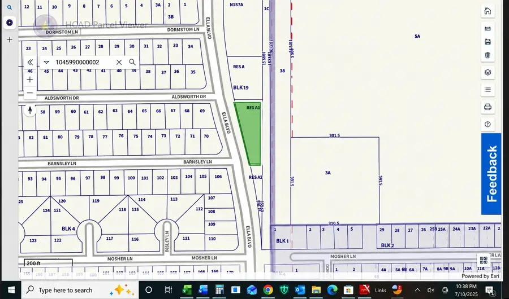Open Microsoft Store from the taskbar
Viewport: 509px width, 299px height.
[348, 290]
